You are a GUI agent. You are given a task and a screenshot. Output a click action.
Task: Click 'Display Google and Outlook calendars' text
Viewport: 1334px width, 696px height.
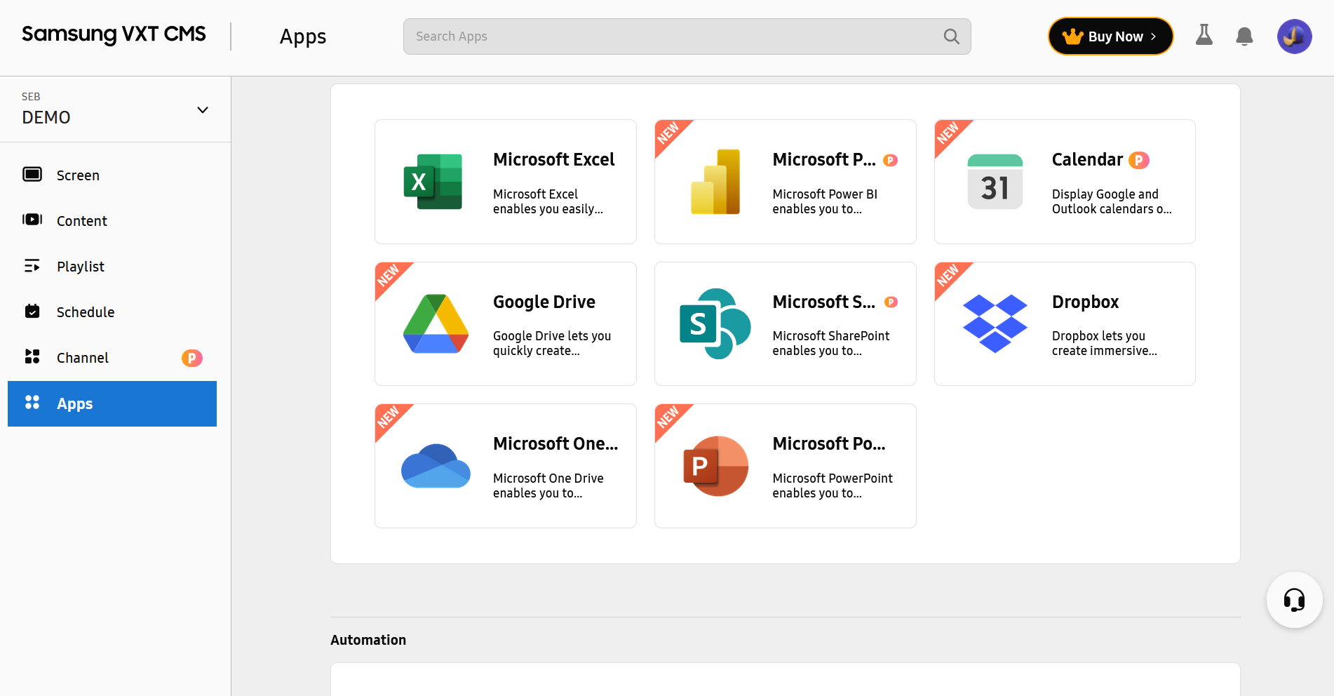pos(1112,201)
